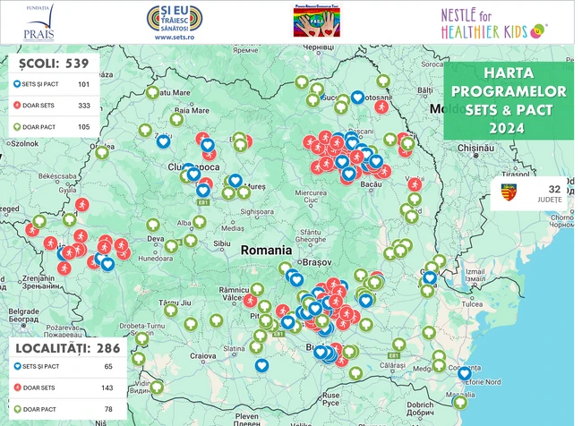Select the red runner marker at Vaslui
The width and height of the screenshot is (582, 426).
(x=415, y=184)
